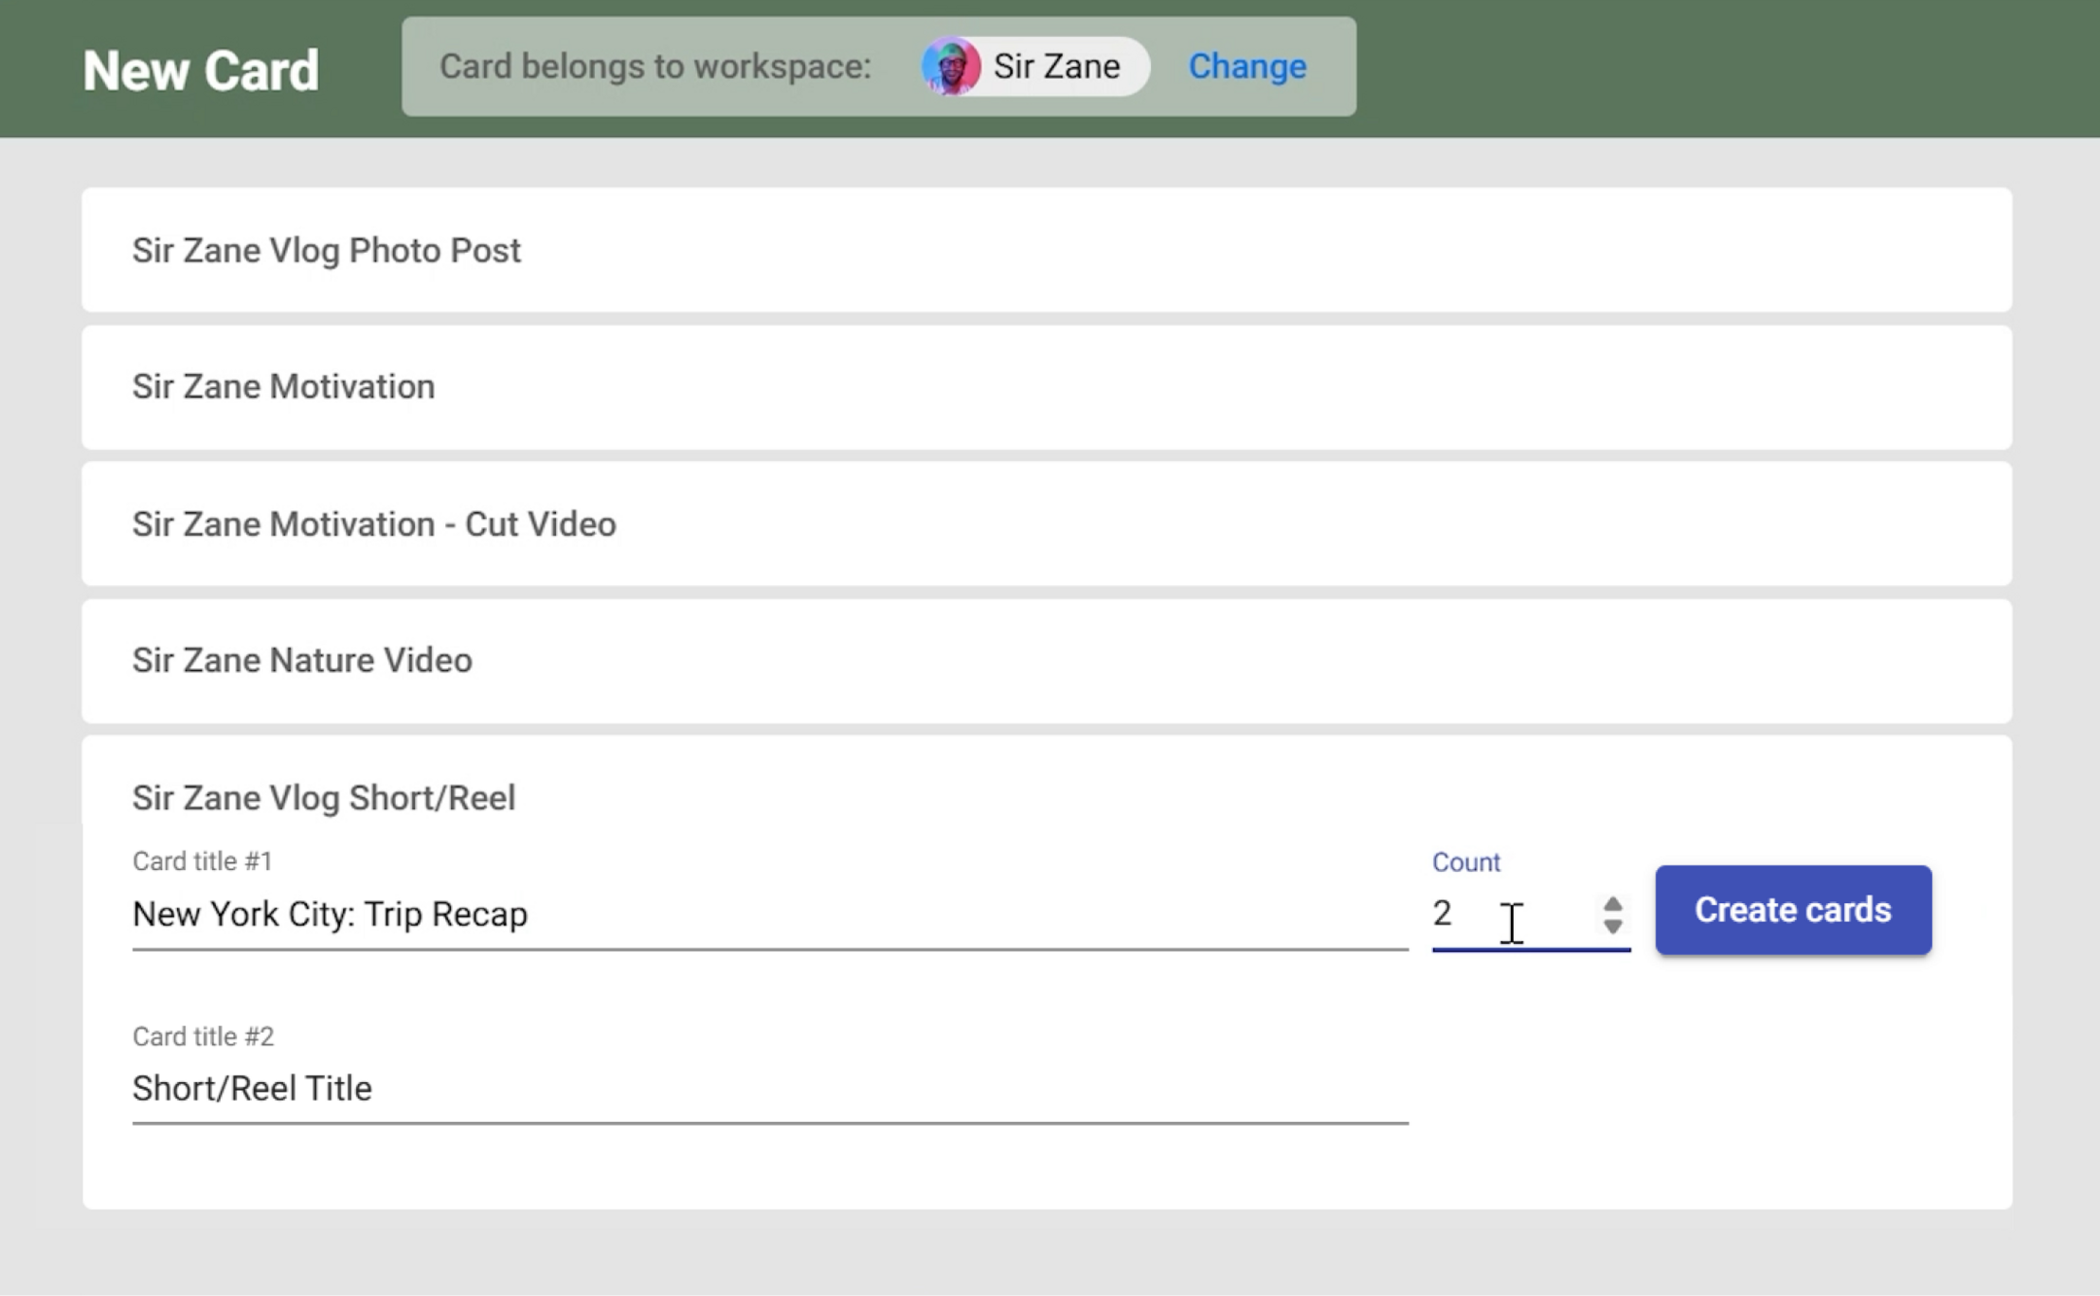Expand the Sir Zane Vlog Photo Post template
This screenshot has height=1296, width=2100.
pos(327,251)
